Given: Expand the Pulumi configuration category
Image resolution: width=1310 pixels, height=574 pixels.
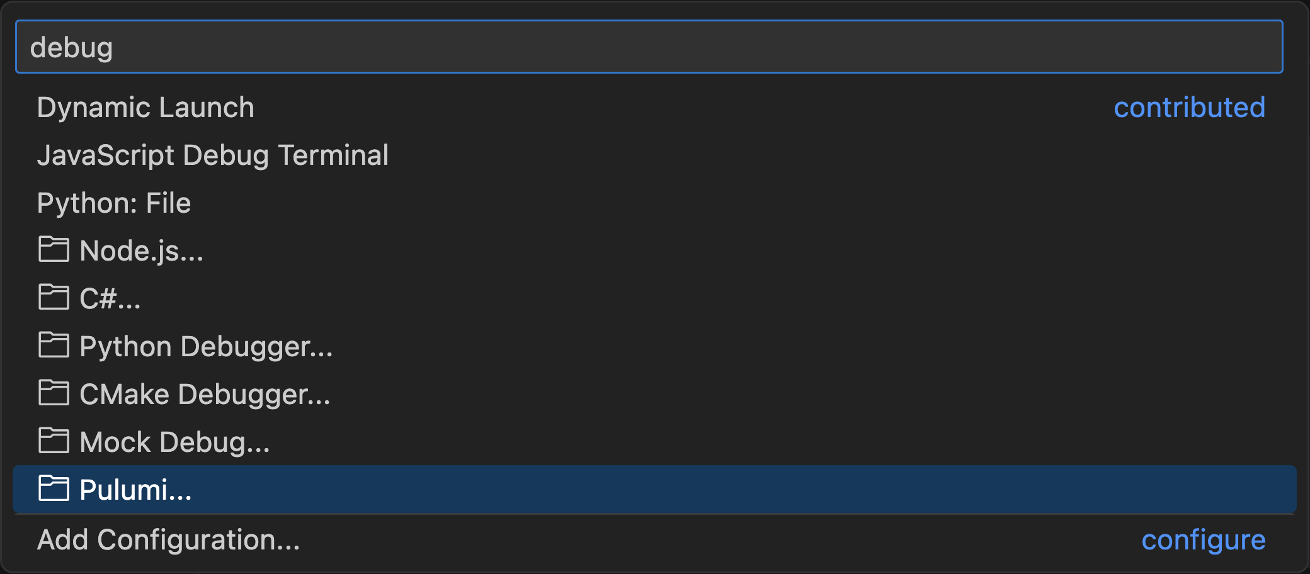Looking at the screenshot, I should coord(135,489).
